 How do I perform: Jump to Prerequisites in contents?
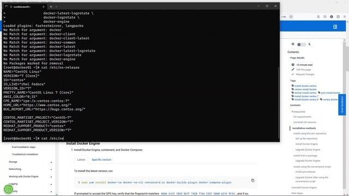tap(298, 112)
